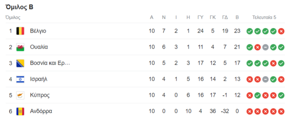The image size is (293, 121).
Task: Click Wales' red loss result icon
Action: click(258, 47)
